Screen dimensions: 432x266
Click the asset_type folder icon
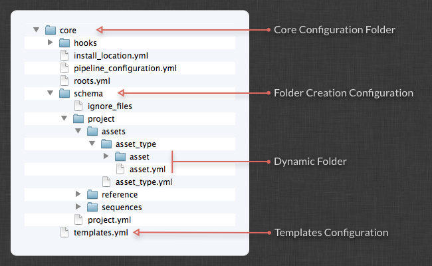click(106, 144)
